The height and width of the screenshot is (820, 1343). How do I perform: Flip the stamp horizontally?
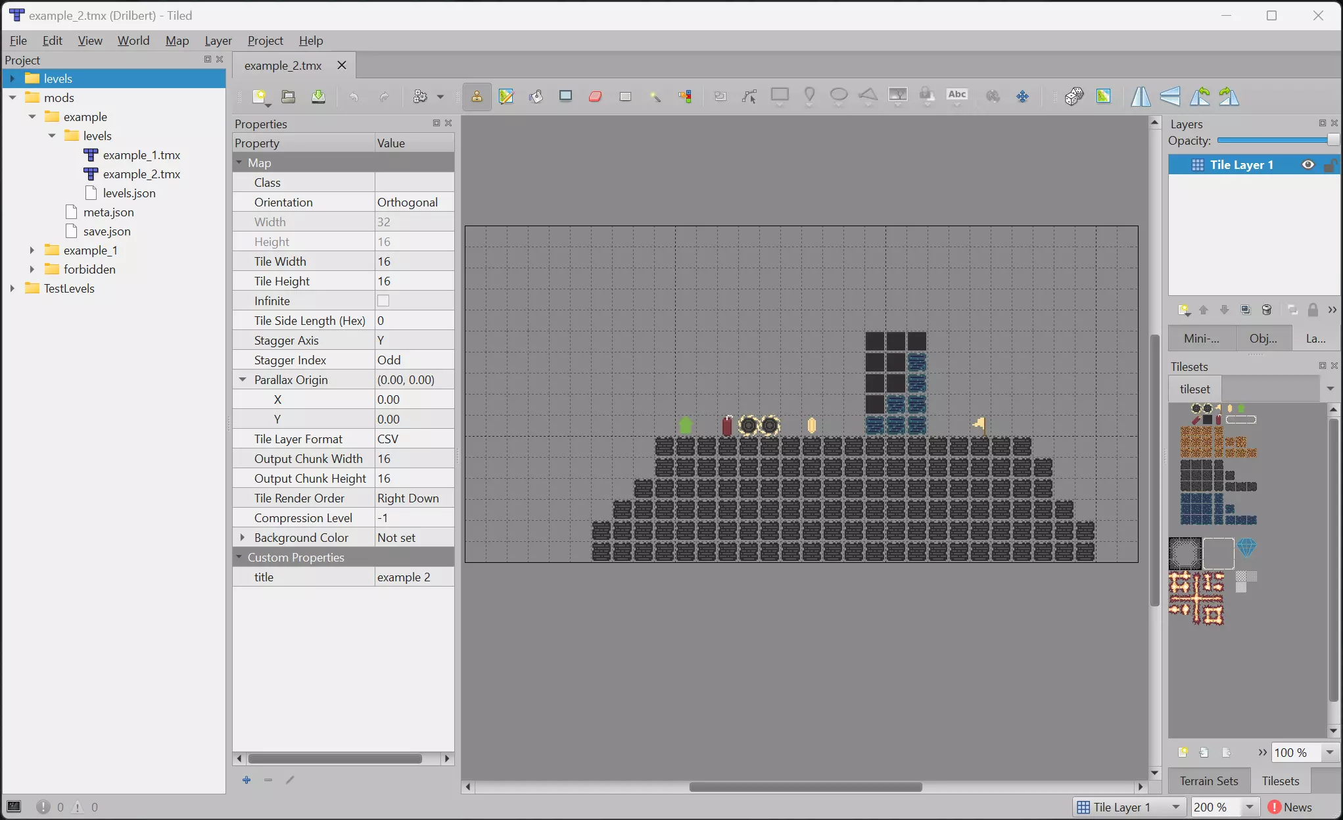coord(1141,97)
